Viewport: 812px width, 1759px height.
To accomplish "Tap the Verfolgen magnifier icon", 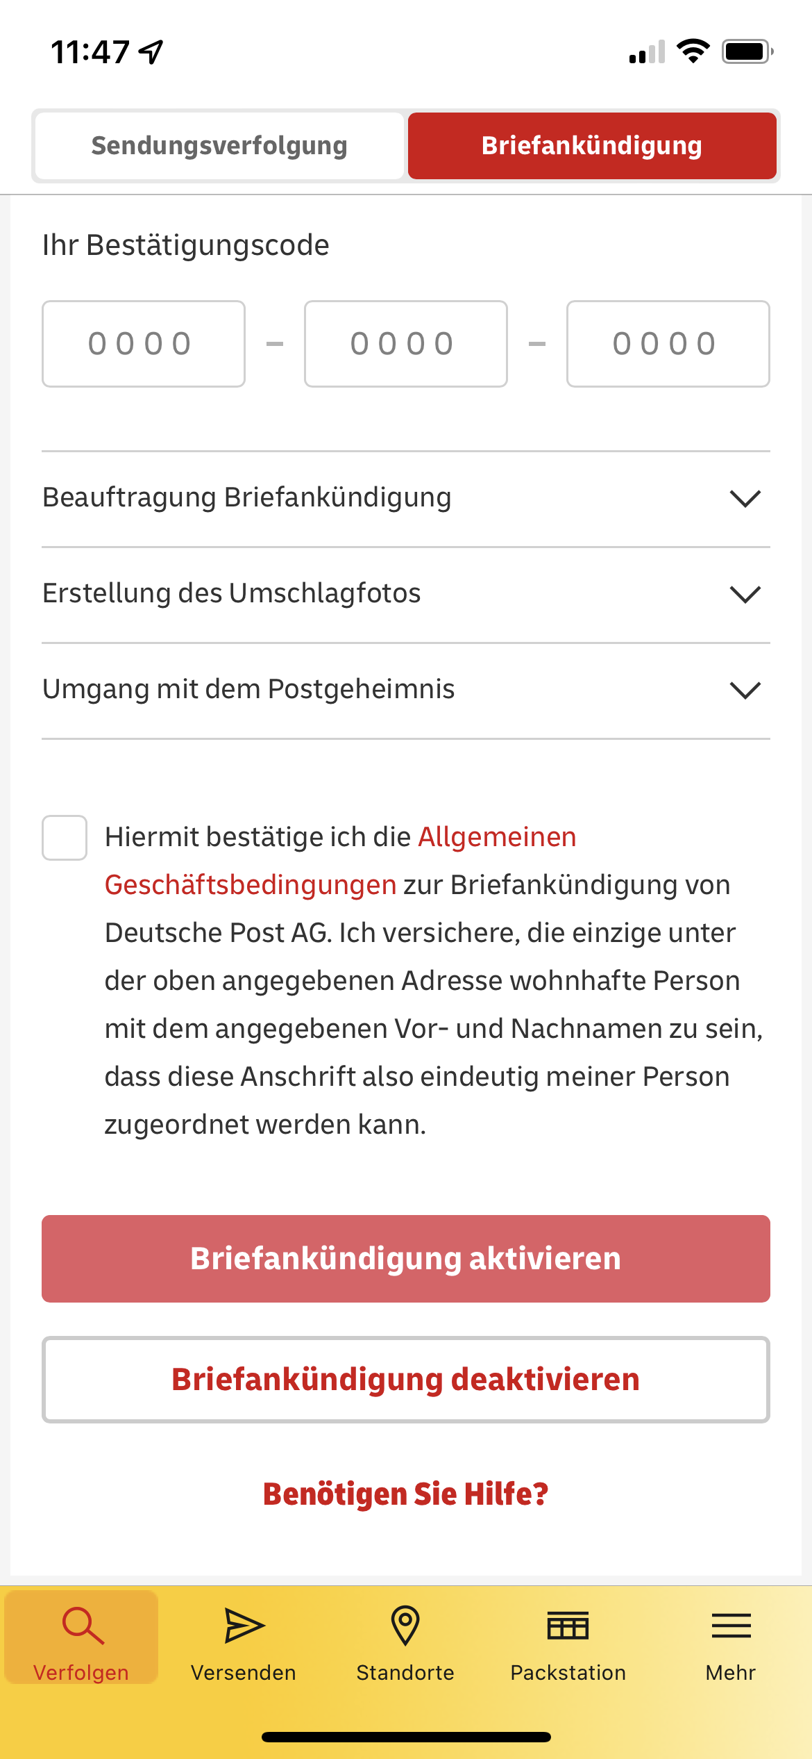I will pyautogui.click(x=83, y=1625).
